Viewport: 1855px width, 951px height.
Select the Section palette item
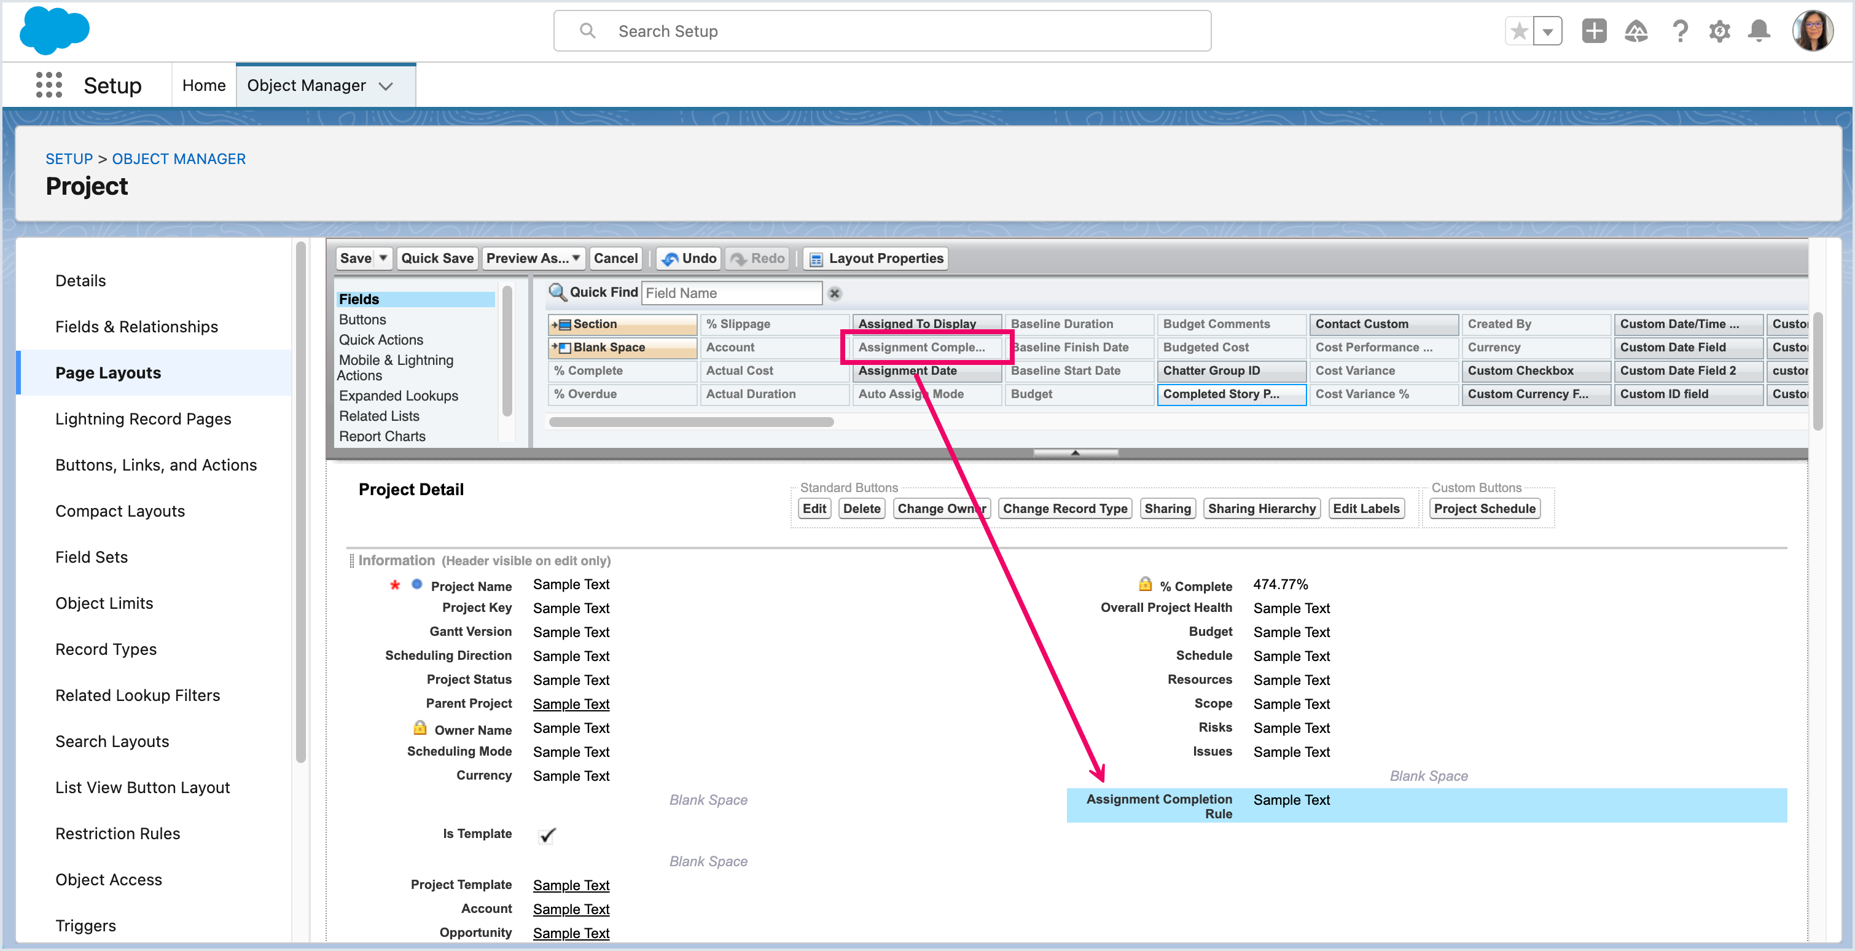tap(622, 324)
